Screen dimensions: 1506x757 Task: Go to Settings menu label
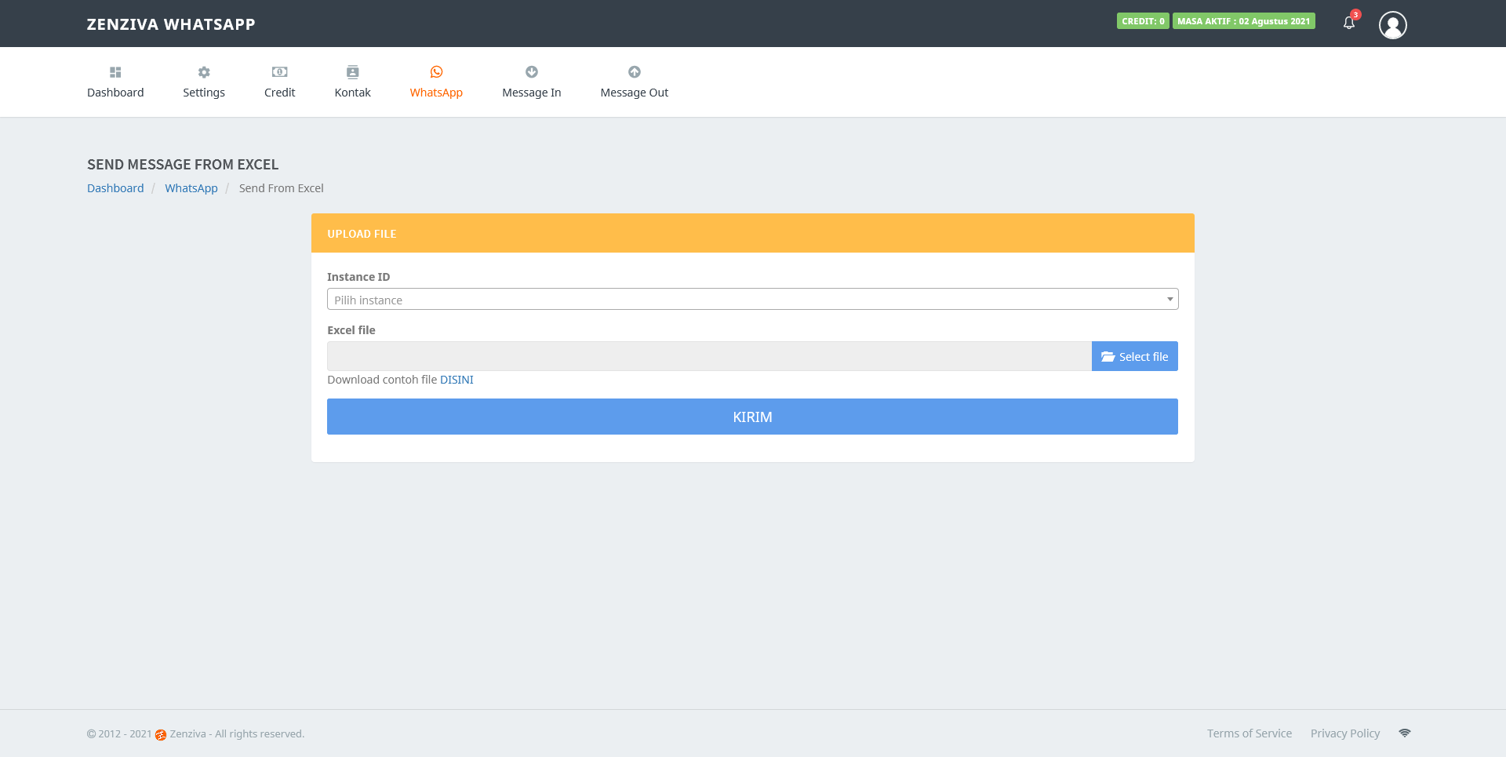point(204,93)
